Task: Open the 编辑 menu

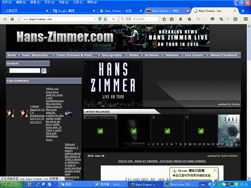Action: click(x=21, y=2)
